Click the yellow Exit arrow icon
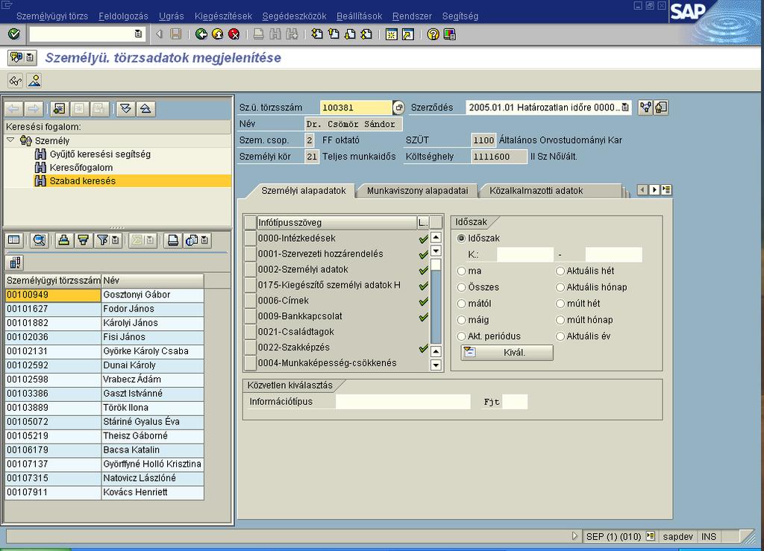The image size is (764, 551). (x=217, y=34)
